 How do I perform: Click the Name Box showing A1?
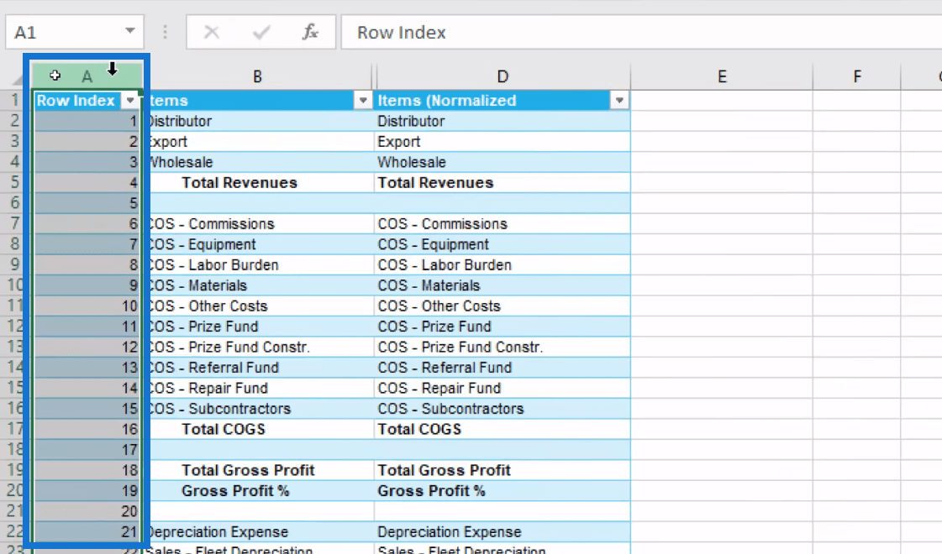tap(75, 32)
